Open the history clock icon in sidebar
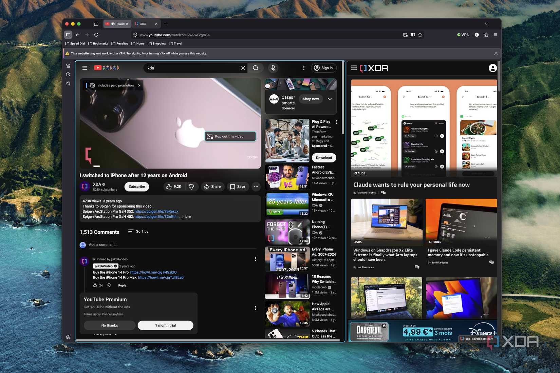560x373 pixels. (68, 74)
